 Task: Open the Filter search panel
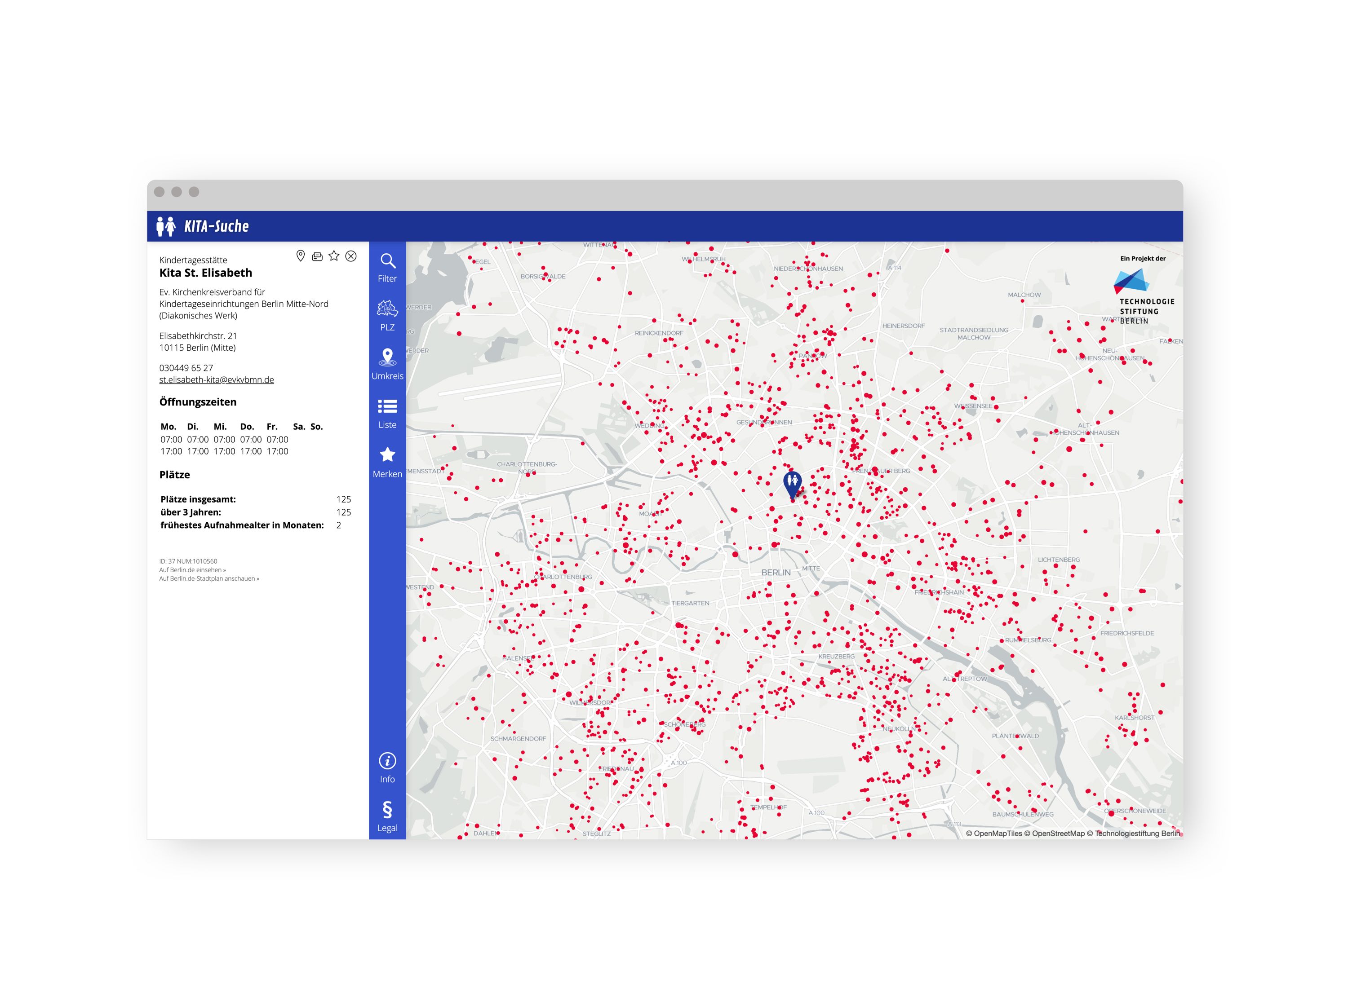tap(387, 267)
